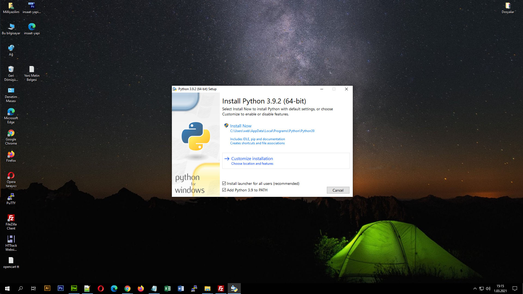Close the Python 3.9.2 Setup window
The width and height of the screenshot is (523, 294).
tap(346, 89)
